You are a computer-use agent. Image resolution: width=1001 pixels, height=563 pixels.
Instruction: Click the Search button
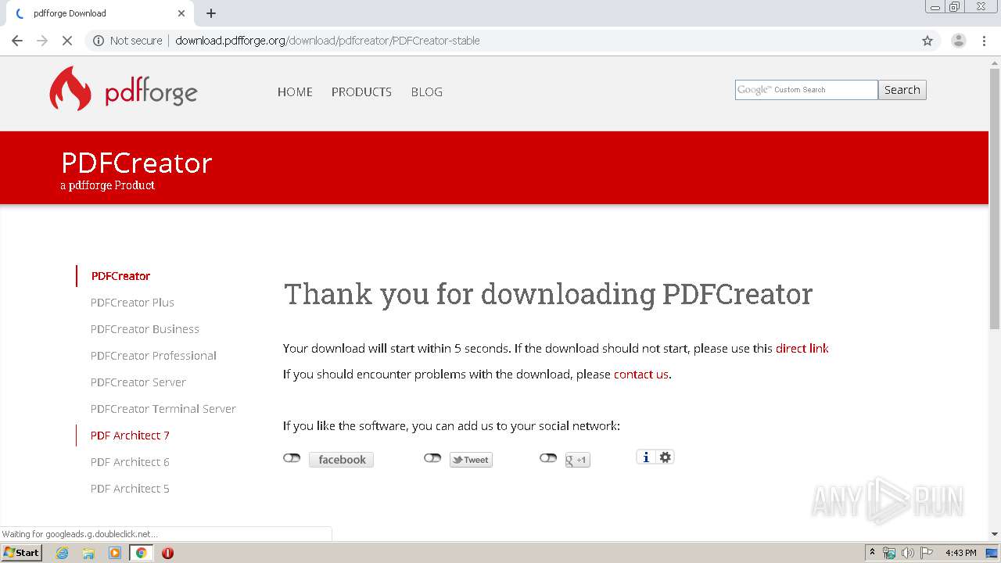[x=902, y=90]
